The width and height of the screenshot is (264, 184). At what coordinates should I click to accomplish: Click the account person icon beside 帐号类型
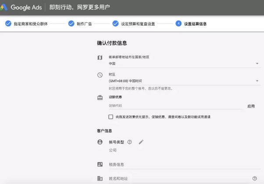(100, 142)
